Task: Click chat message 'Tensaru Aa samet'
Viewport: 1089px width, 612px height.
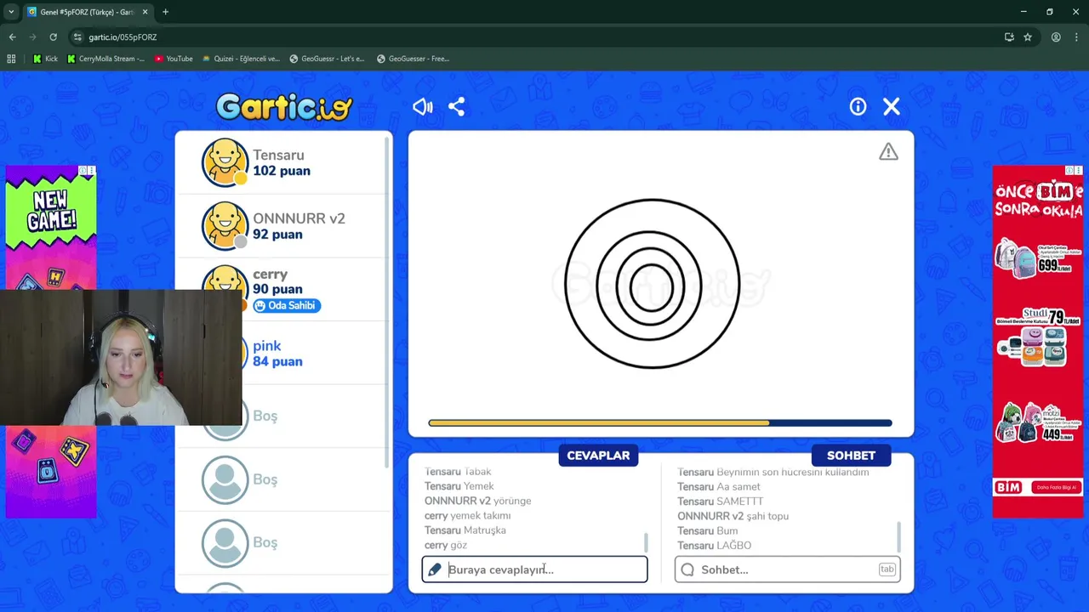Action: click(718, 487)
